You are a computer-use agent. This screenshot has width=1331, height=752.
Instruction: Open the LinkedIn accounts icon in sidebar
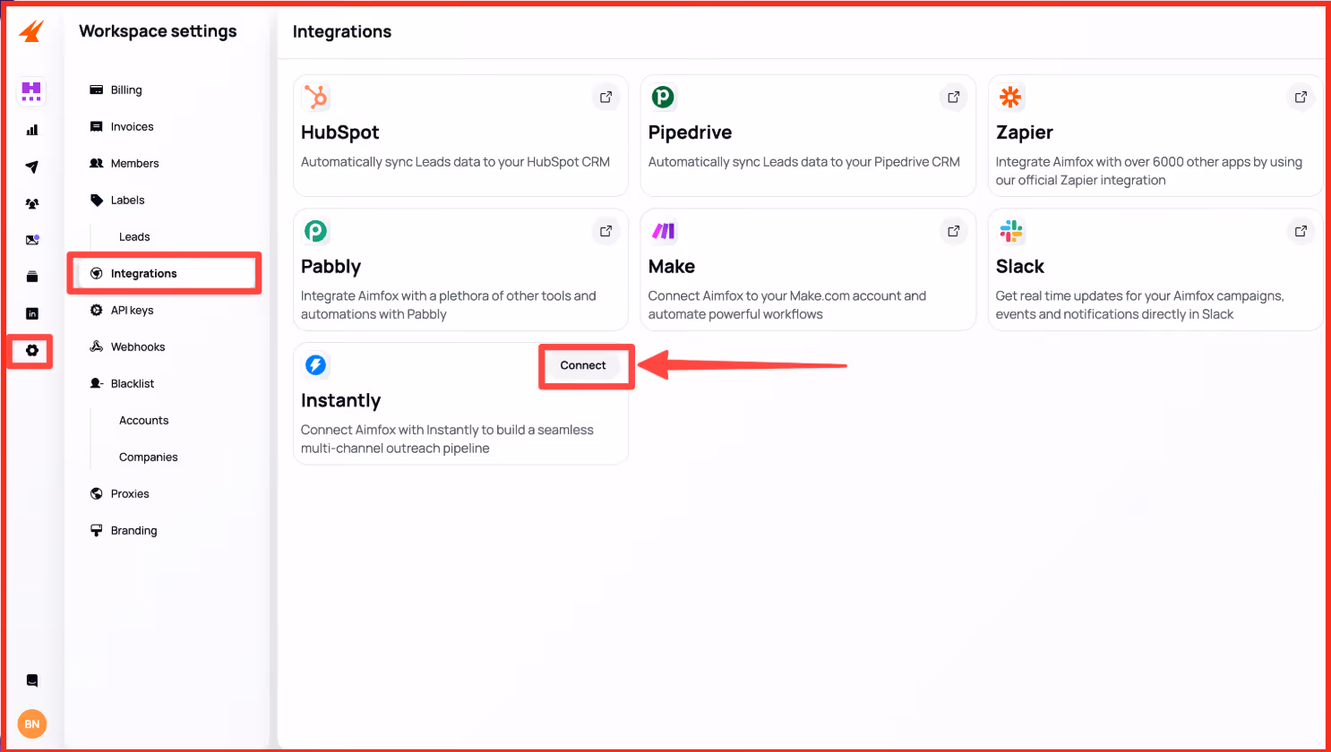click(x=31, y=313)
